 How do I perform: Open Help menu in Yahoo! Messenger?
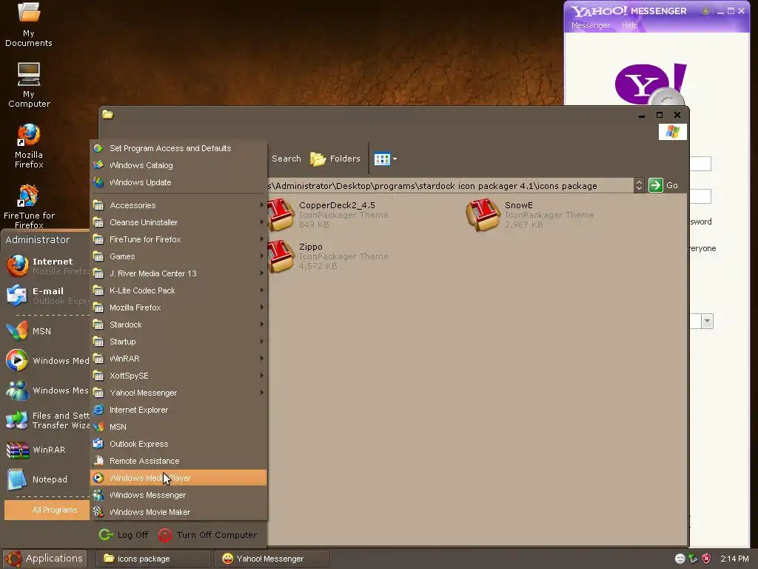coord(629,25)
